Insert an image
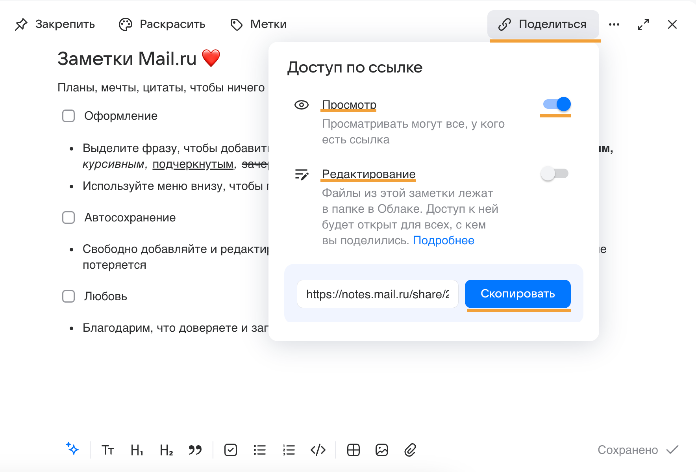 pyautogui.click(x=382, y=450)
